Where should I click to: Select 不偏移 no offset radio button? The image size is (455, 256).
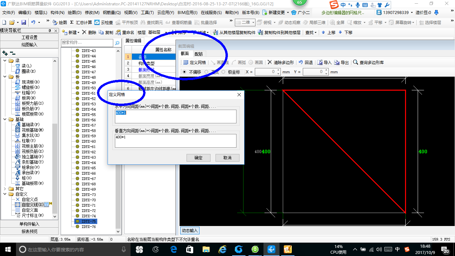(185, 72)
